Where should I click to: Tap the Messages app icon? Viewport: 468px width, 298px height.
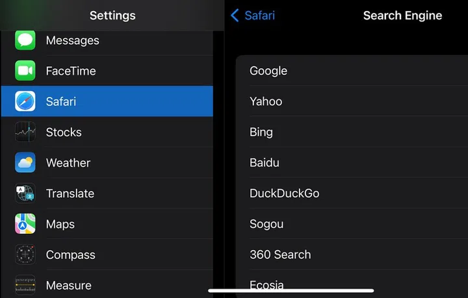pyautogui.click(x=25, y=40)
